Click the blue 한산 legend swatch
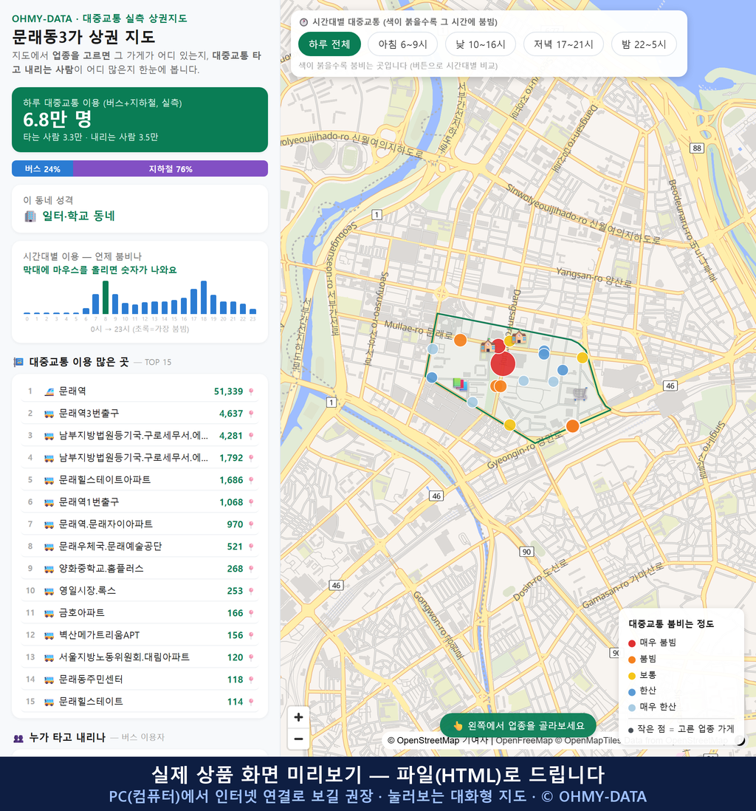 pos(631,691)
